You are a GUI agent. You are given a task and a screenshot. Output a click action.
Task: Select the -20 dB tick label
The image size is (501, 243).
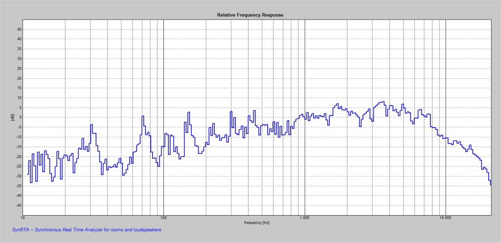19,156
